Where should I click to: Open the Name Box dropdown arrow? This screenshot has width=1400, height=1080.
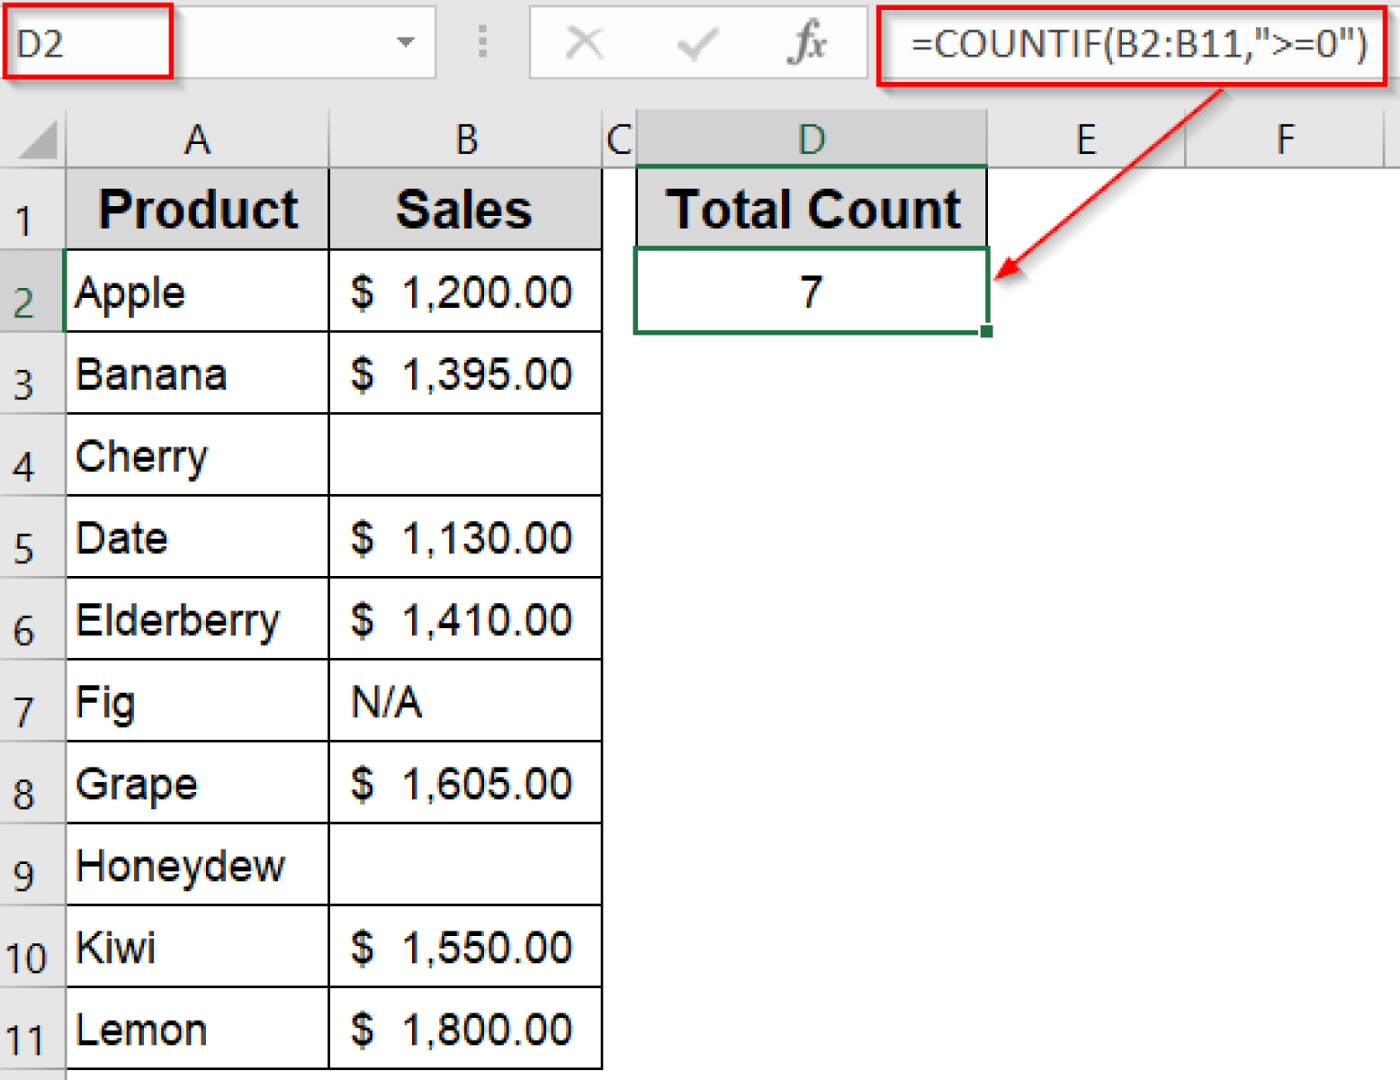pos(405,43)
